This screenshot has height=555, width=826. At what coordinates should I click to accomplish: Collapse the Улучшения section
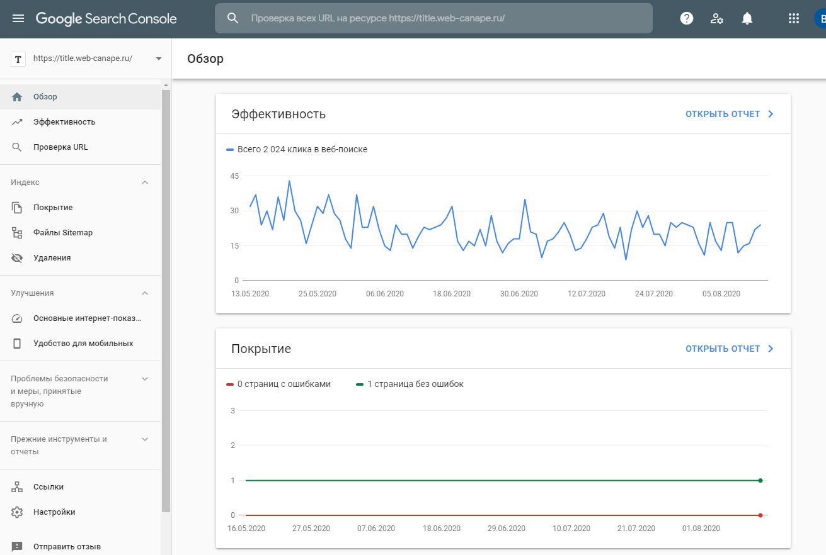[x=145, y=293]
